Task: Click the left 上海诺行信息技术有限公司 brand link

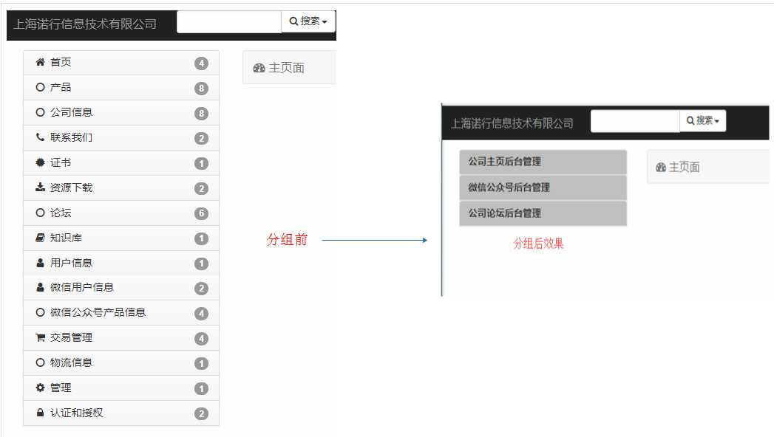Action: coord(85,24)
